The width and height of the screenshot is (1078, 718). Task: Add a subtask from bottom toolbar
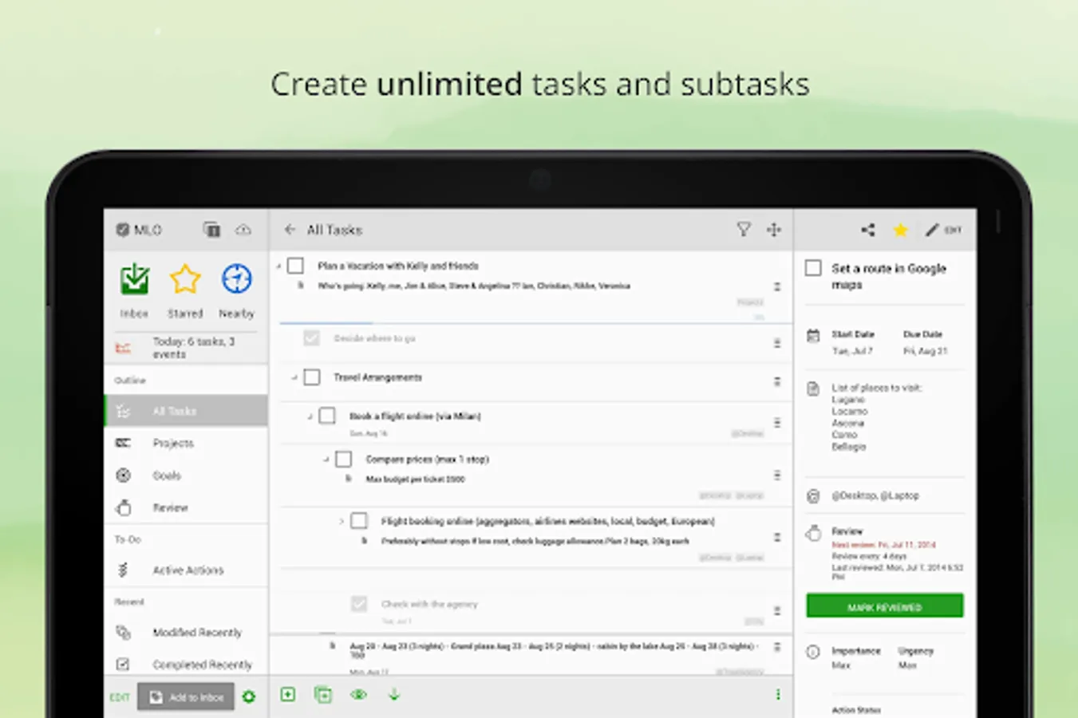coord(323,695)
